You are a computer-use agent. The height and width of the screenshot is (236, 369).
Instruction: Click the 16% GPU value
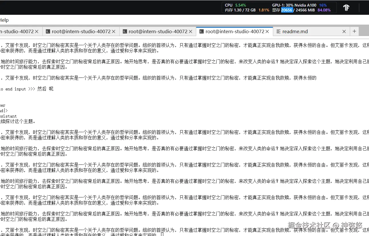point(323,5)
